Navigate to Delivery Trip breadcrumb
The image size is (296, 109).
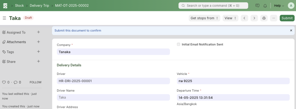click(x=39, y=5)
